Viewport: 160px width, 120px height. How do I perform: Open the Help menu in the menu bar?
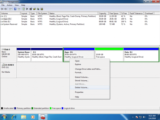(23, 5)
